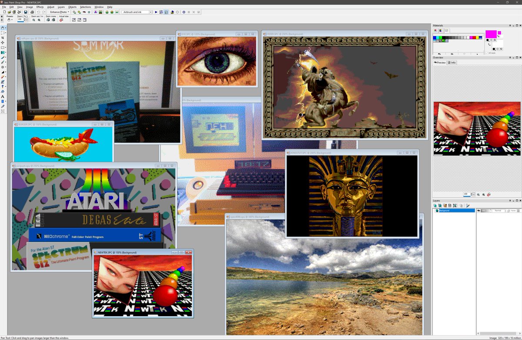The width and height of the screenshot is (522, 340).
Task: Click the Actual size icon in tool options
Action: click(x=61, y=20)
